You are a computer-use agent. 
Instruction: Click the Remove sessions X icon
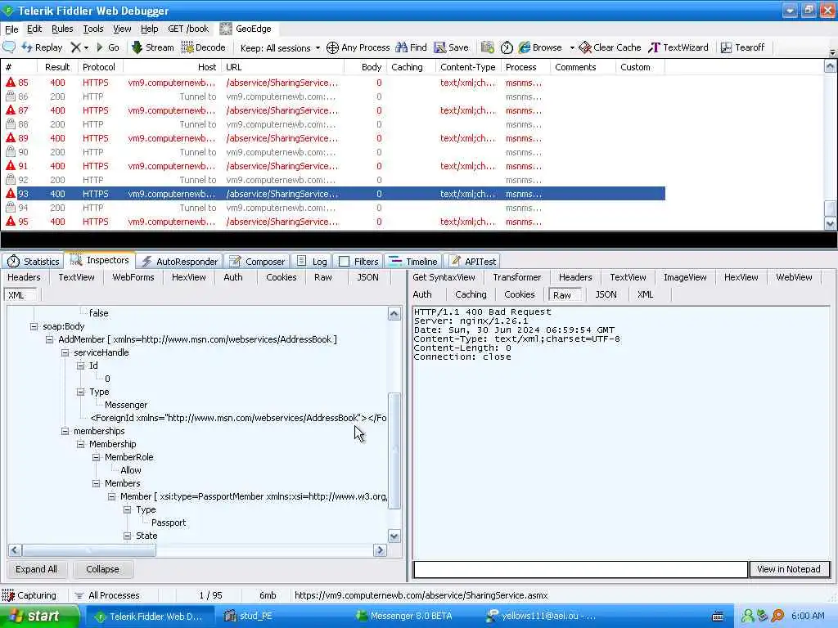click(x=76, y=47)
